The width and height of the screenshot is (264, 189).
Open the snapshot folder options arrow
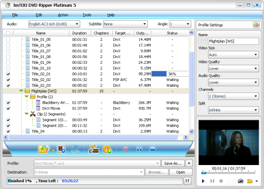point(257,181)
